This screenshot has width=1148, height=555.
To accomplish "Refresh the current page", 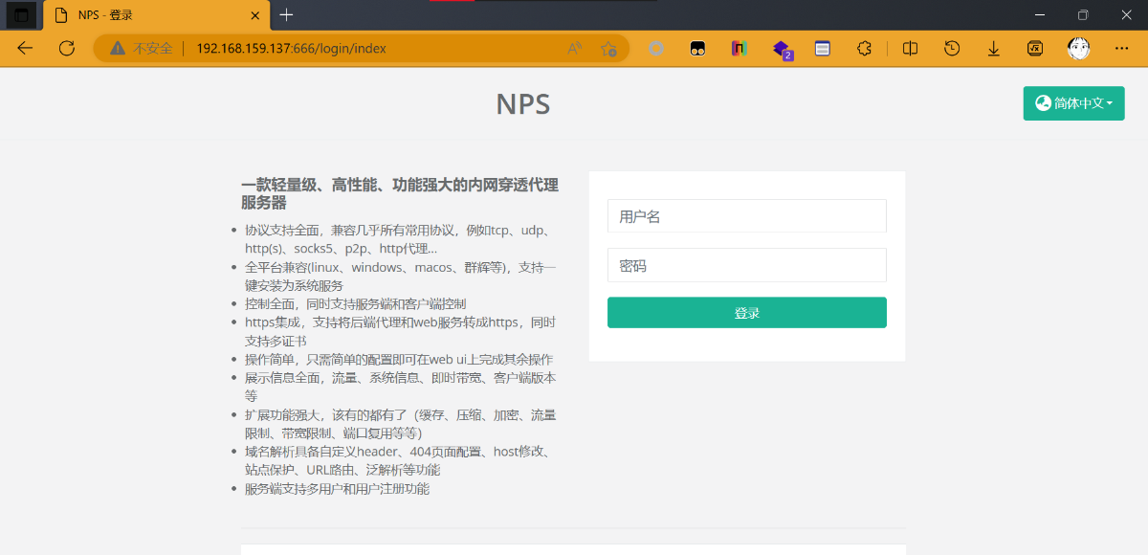I will (x=66, y=49).
